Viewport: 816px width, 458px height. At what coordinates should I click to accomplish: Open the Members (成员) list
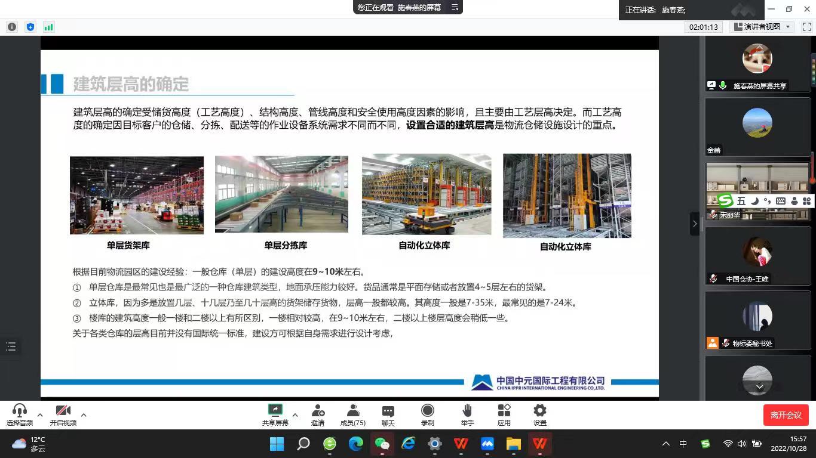coord(352,414)
